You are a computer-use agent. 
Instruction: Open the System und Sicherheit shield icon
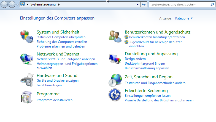(27, 36)
